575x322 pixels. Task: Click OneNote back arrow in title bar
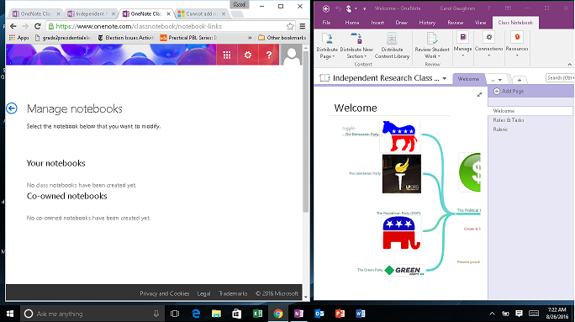tap(325, 8)
